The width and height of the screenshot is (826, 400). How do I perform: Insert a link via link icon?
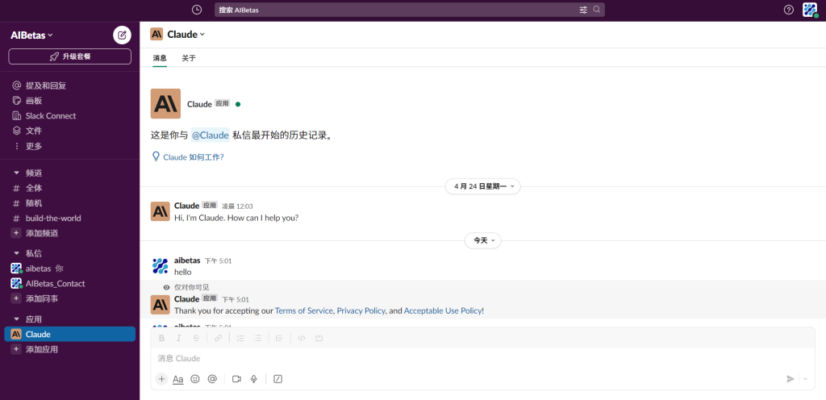click(x=218, y=338)
